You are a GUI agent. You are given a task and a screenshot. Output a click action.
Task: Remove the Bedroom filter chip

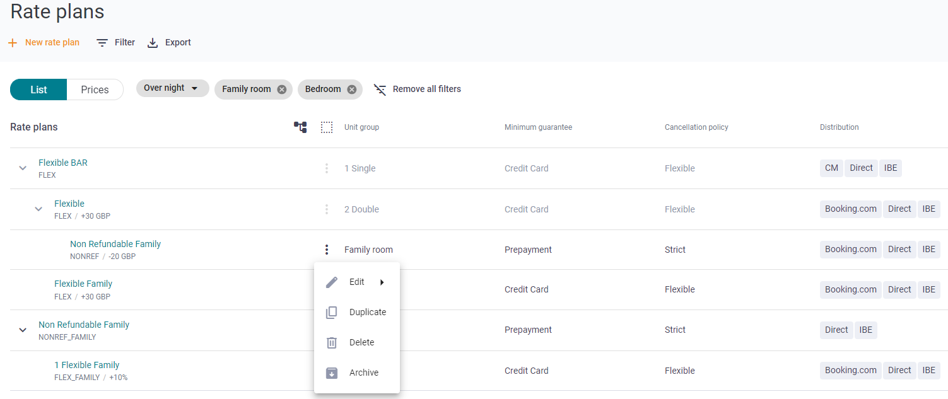352,90
